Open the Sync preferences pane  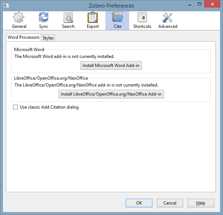click(43, 21)
